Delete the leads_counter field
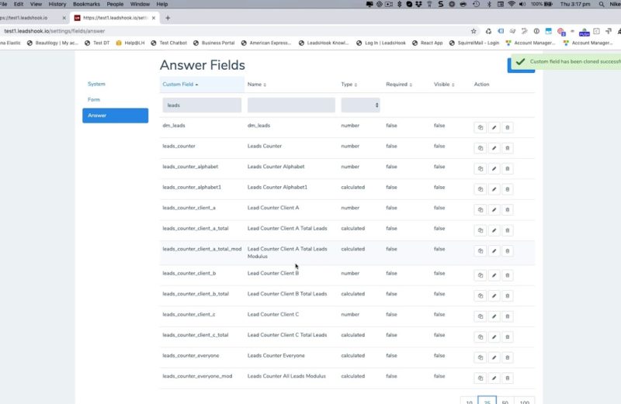The width and height of the screenshot is (621, 404). click(x=508, y=148)
